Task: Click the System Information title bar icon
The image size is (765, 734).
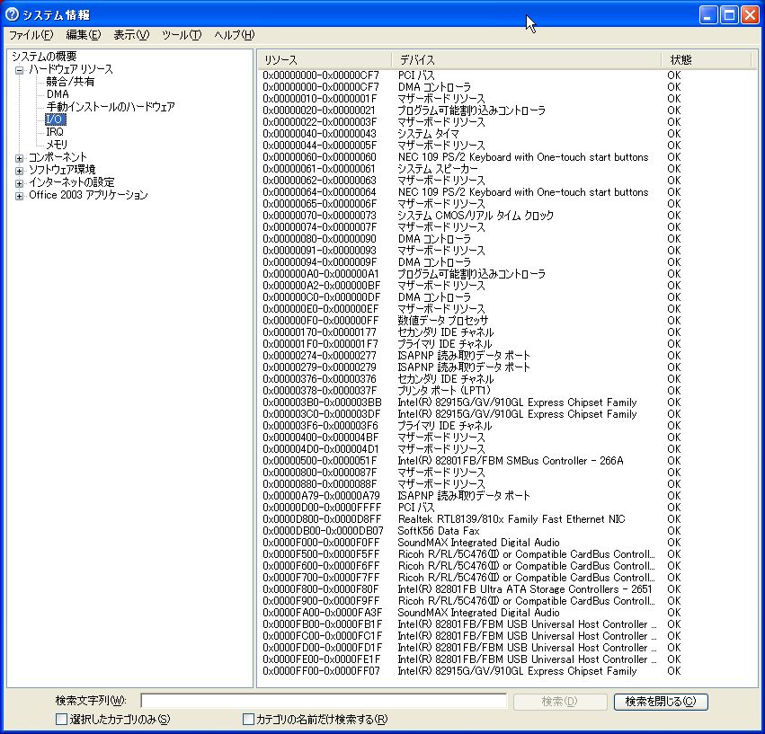Action: pyautogui.click(x=13, y=15)
